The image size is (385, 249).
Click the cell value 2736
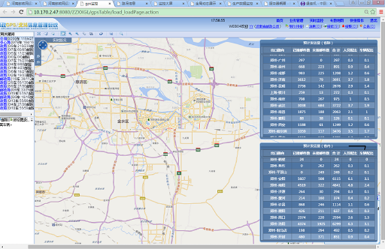pos(302,86)
